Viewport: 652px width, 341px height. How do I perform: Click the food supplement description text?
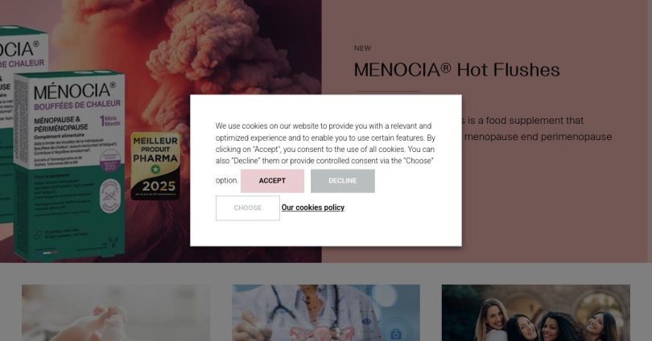[536, 129]
